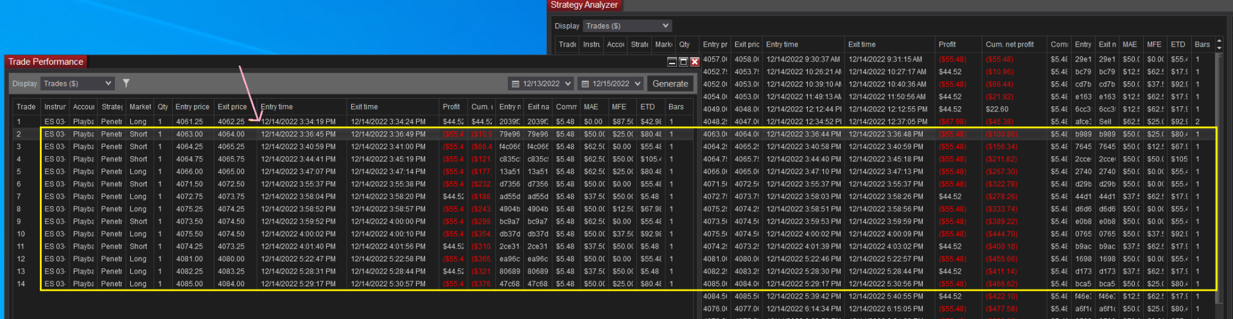
Task: Click entry time 12/14/2022 3:34:19 PM
Action: (x=298, y=122)
